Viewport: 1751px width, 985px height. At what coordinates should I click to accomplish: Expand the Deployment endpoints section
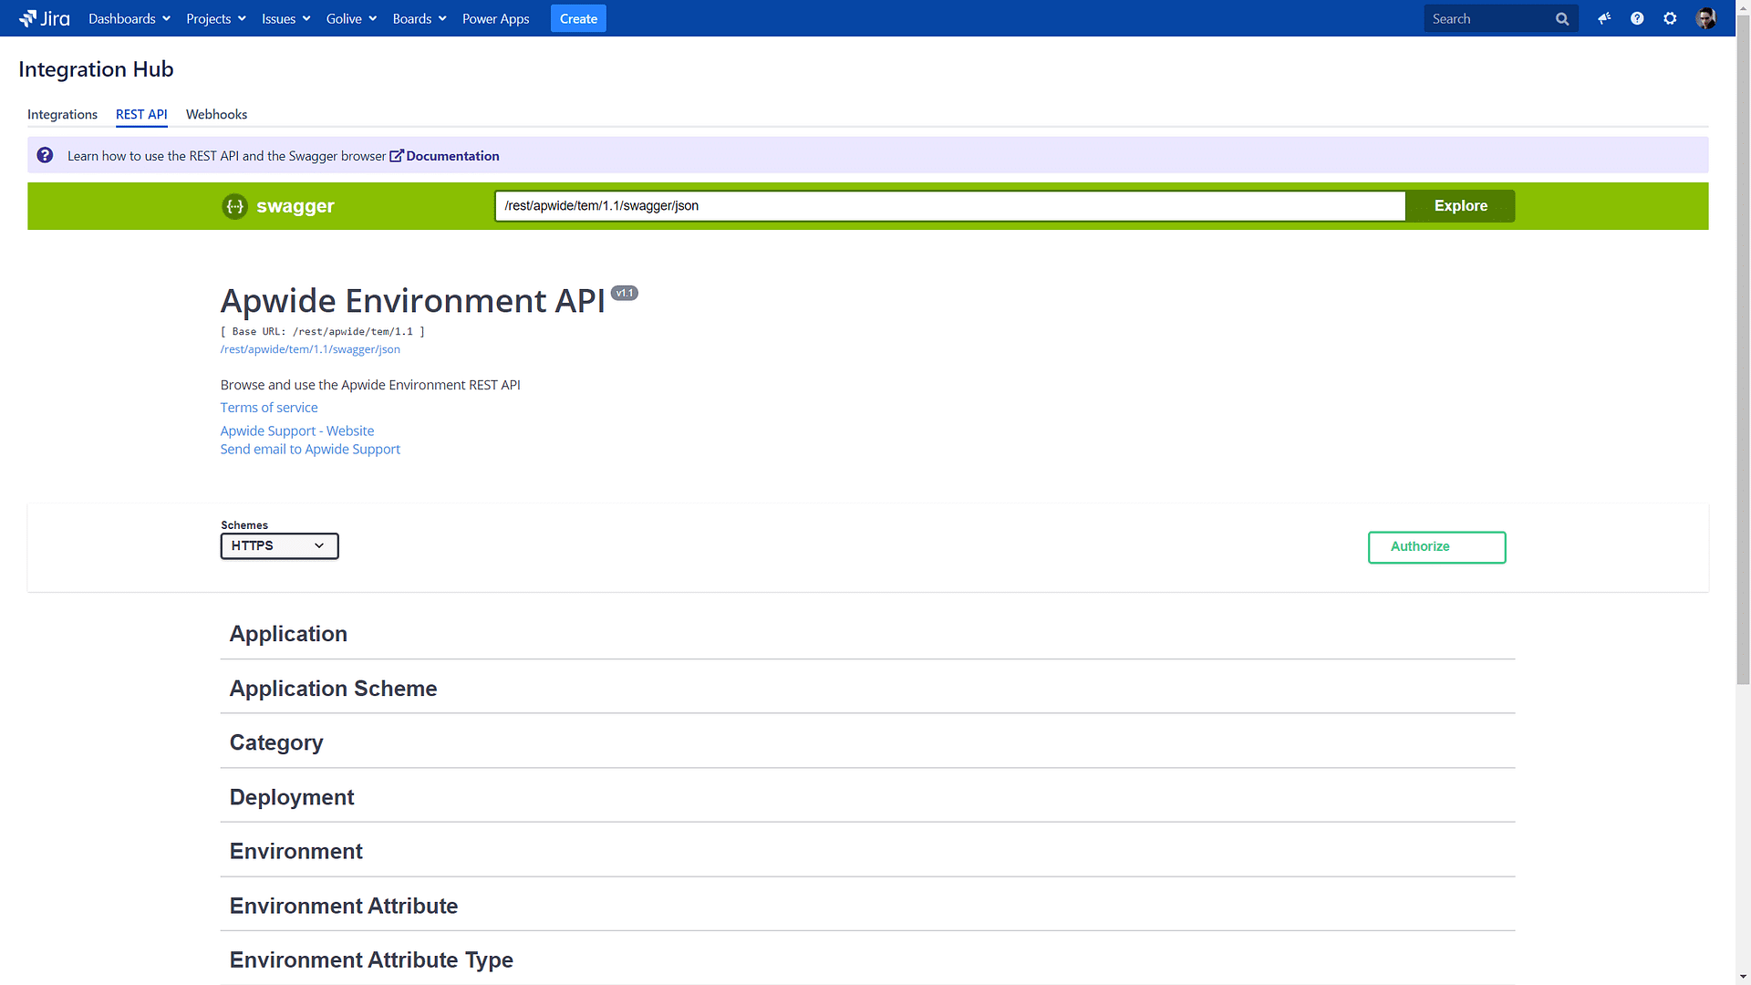tap(291, 796)
